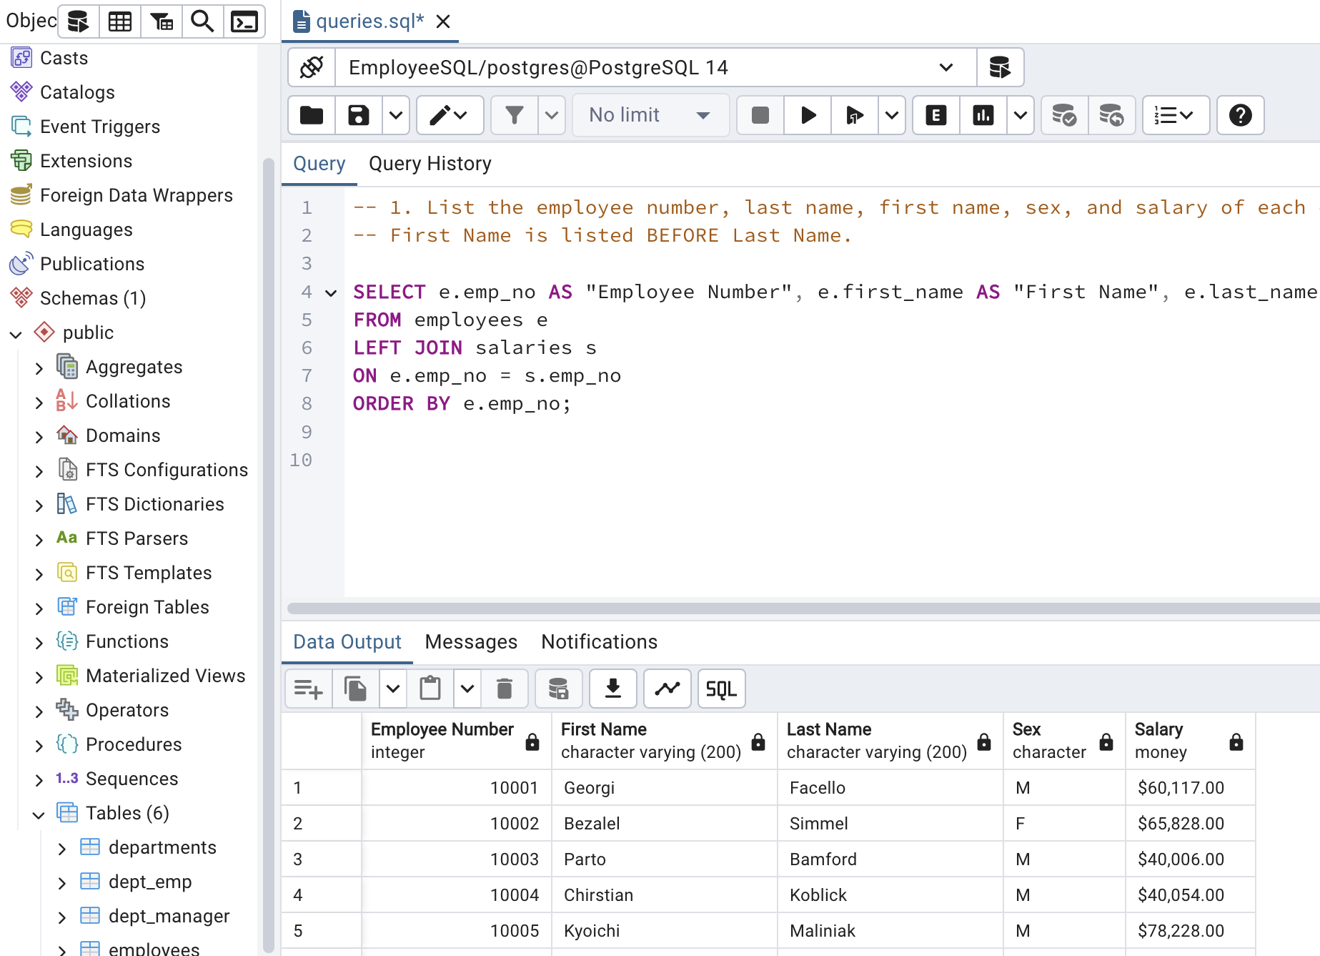The width and height of the screenshot is (1320, 956).
Task: Select the cell containing Georgi
Action: click(664, 788)
